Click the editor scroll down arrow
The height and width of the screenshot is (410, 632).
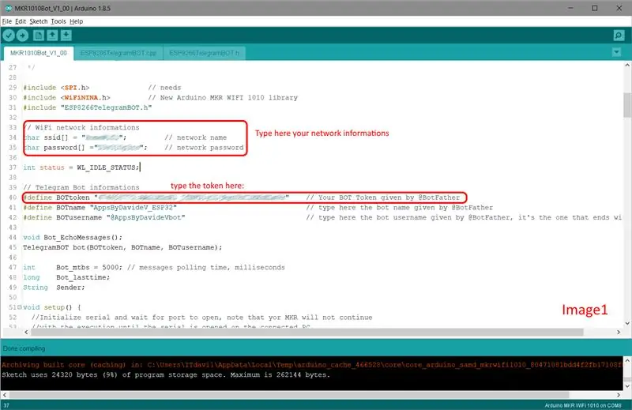click(x=627, y=323)
